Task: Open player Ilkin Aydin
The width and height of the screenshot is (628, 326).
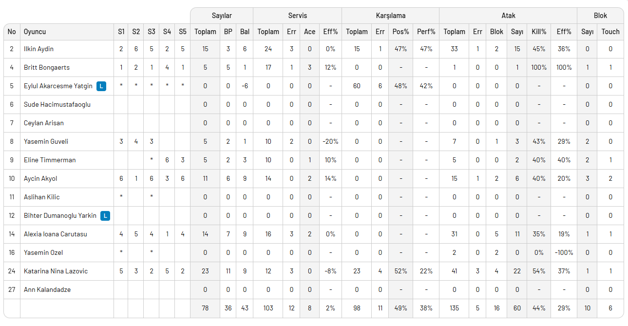Action: [x=38, y=49]
